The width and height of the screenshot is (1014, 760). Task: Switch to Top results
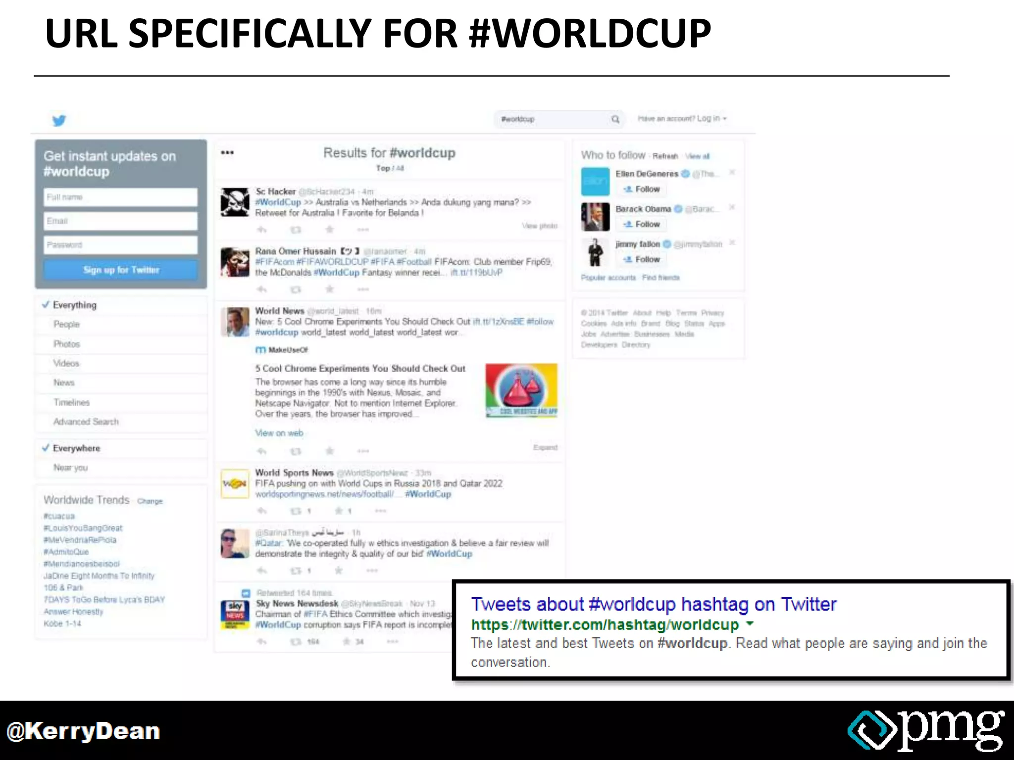(383, 168)
